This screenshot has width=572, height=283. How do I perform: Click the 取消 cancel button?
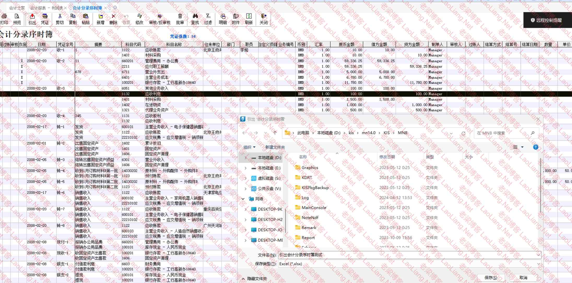pos(523,278)
